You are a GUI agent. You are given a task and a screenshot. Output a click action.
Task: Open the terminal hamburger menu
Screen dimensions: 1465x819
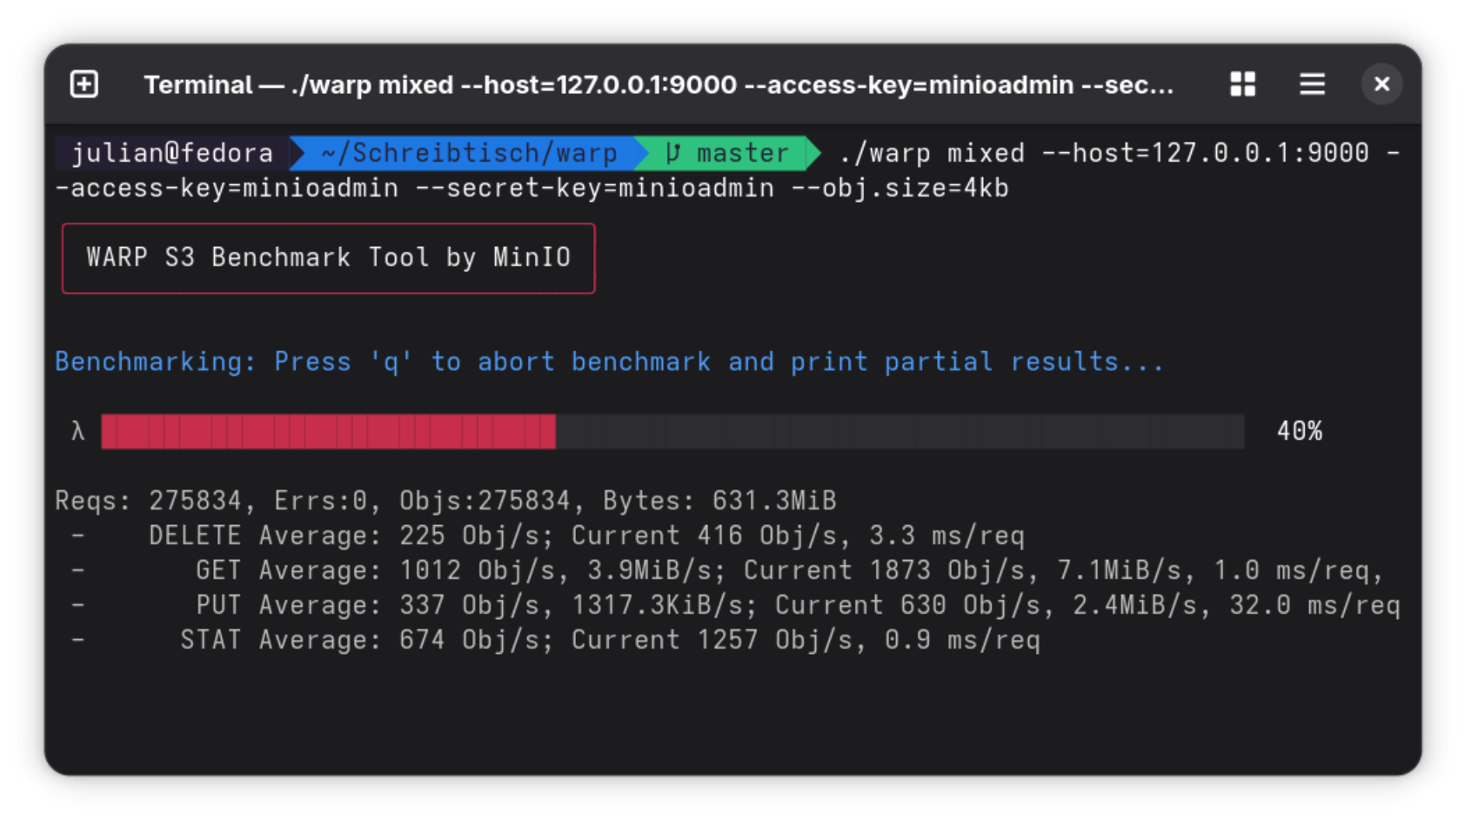1312,84
